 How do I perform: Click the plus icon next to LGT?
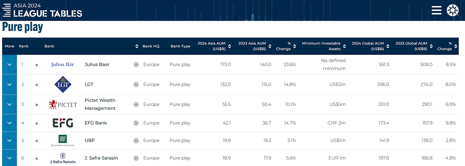(136, 84)
